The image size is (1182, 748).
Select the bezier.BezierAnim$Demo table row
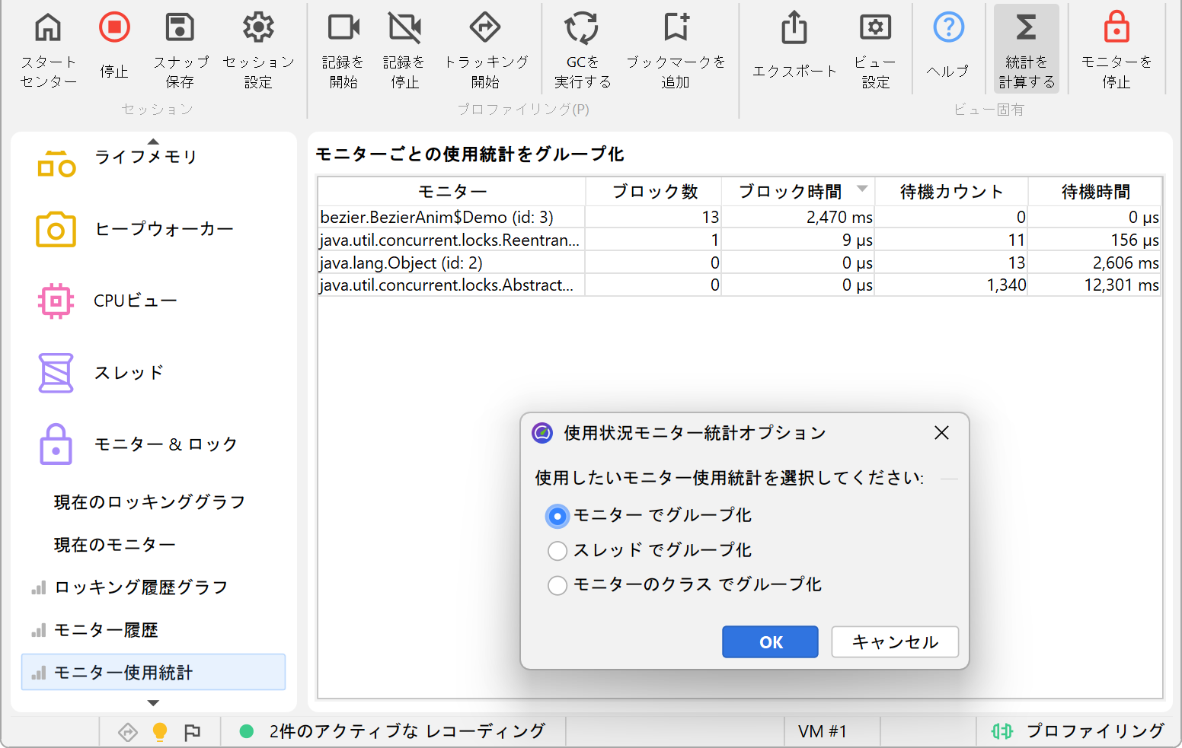click(451, 218)
